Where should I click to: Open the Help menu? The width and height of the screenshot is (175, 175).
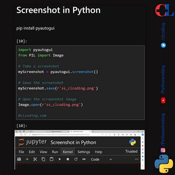point(99,152)
